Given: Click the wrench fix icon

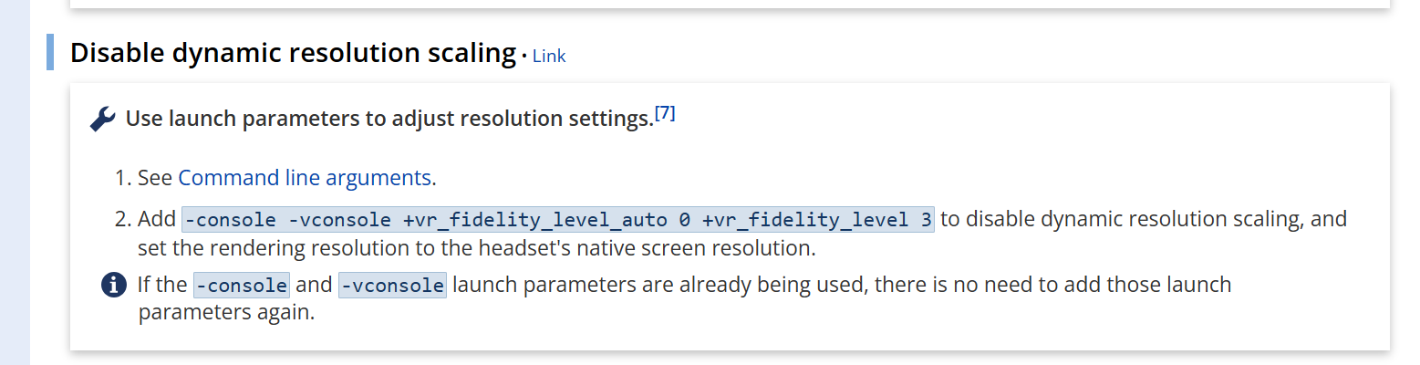Looking at the screenshot, I should coord(102,120).
